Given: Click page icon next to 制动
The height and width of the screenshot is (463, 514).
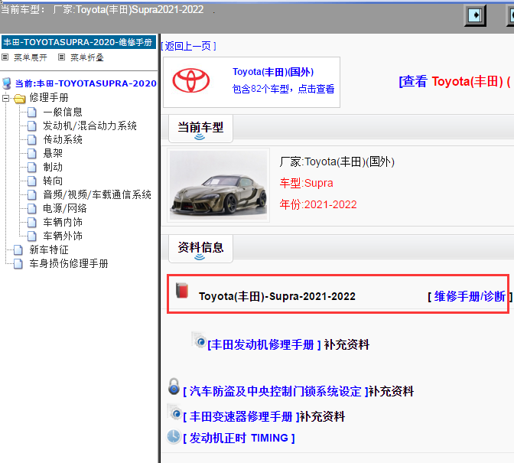Looking at the screenshot, I should [32, 168].
